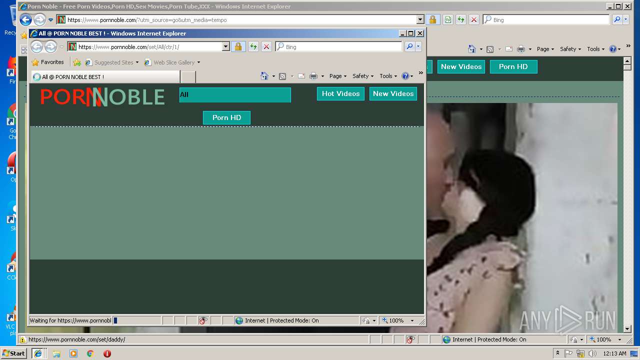Click the New Videos button in the front window
The height and width of the screenshot is (360, 640).
coord(393,94)
